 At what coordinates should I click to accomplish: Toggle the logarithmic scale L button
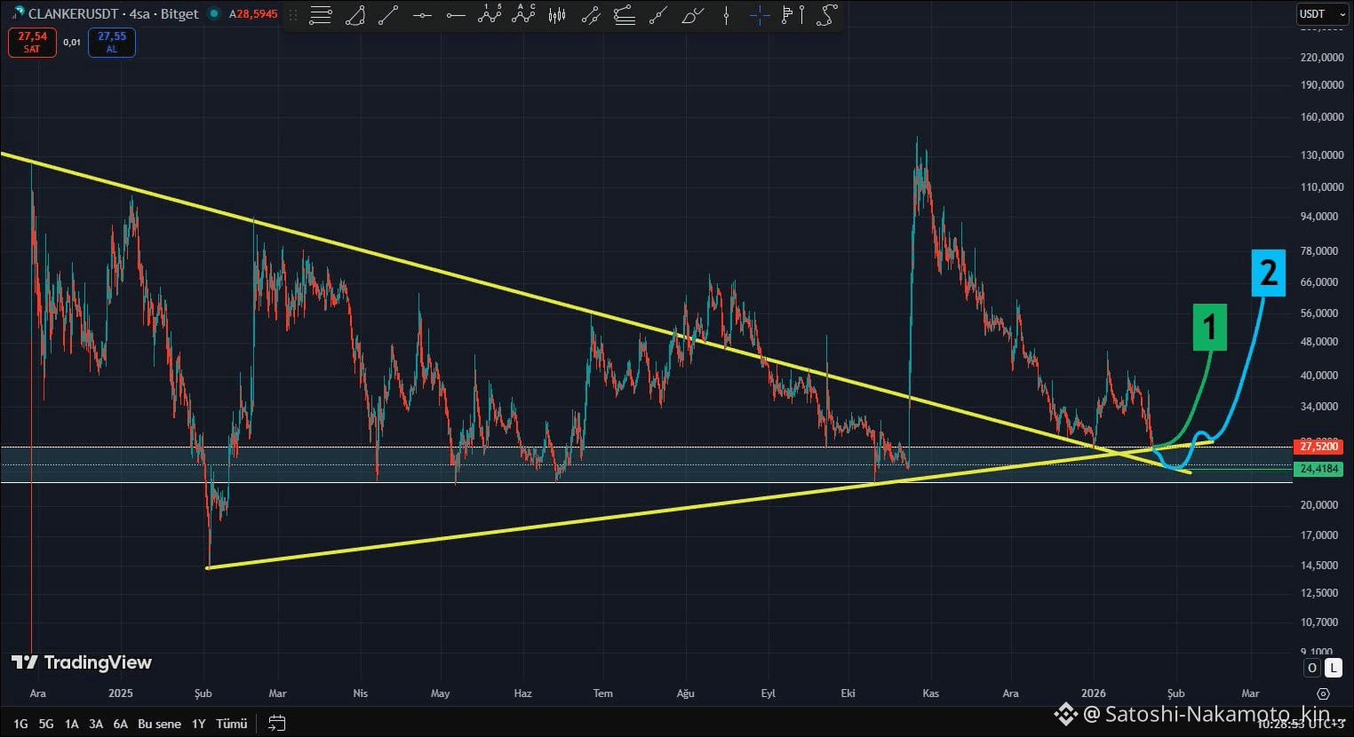pyautogui.click(x=1333, y=668)
